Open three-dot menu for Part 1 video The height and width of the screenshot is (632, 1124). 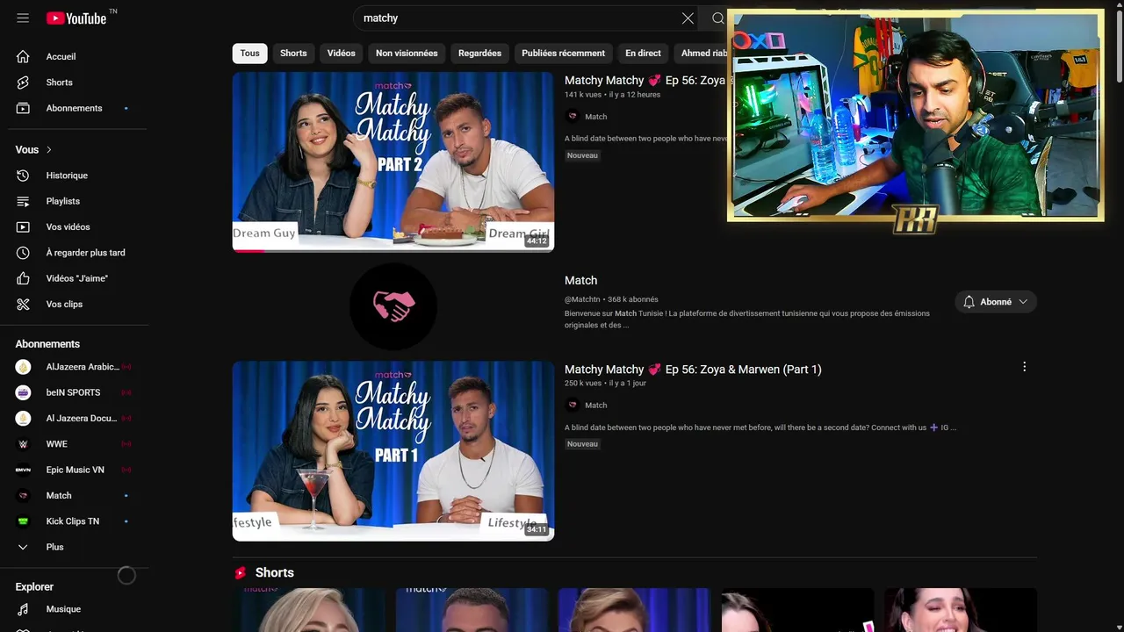pyautogui.click(x=1024, y=367)
